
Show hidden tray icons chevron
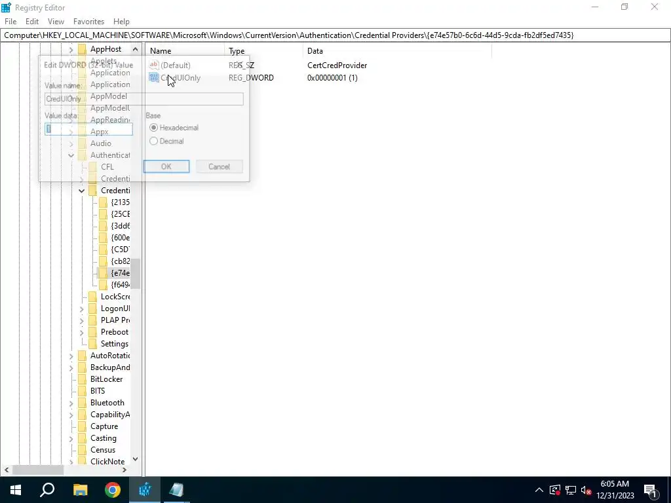tap(539, 490)
